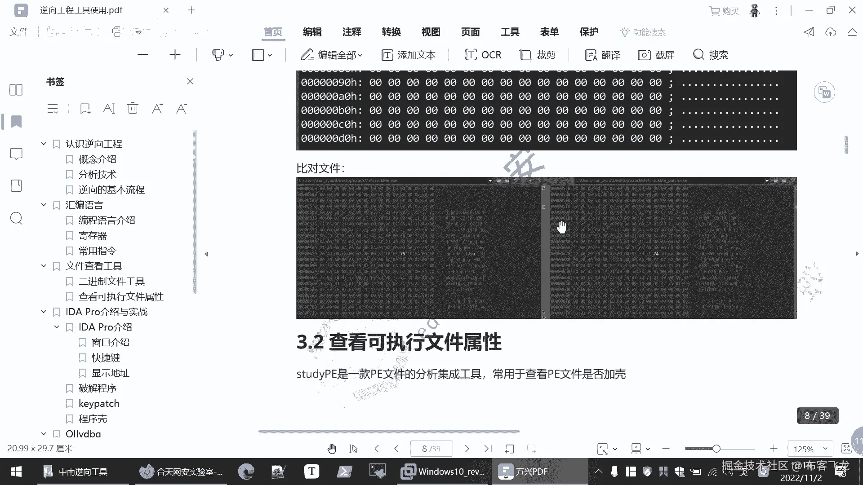The width and height of the screenshot is (863, 485).
Task: Collapse the 认识逆向工程 bookmark node
Action: (x=44, y=144)
